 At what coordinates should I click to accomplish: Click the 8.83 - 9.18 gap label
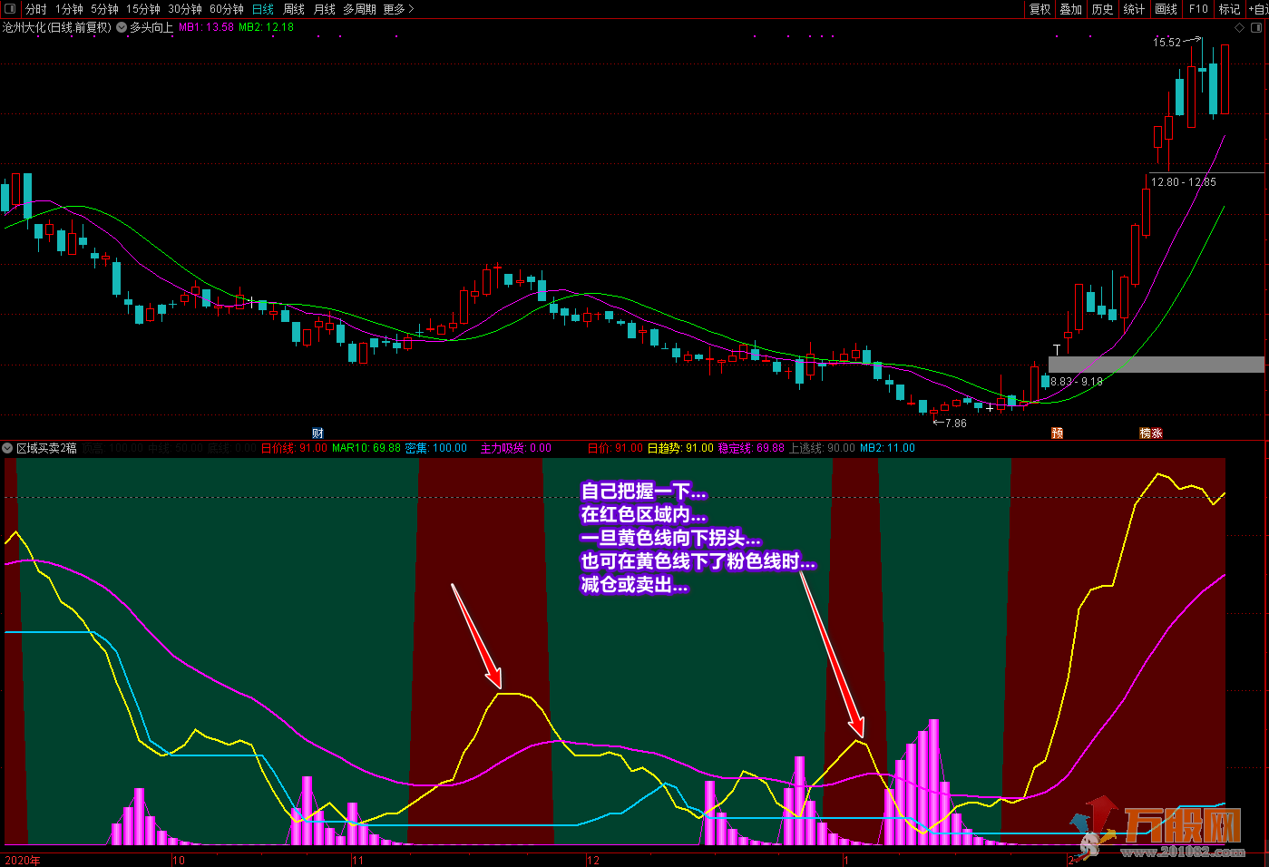click(x=1077, y=382)
